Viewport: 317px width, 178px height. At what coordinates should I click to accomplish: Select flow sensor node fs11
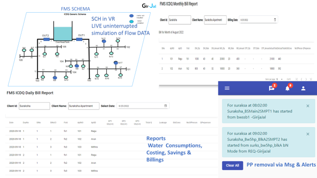97,54
